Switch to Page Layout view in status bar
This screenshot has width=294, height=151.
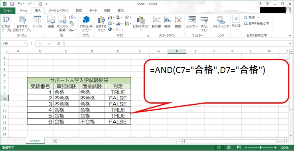(x=229, y=147)
